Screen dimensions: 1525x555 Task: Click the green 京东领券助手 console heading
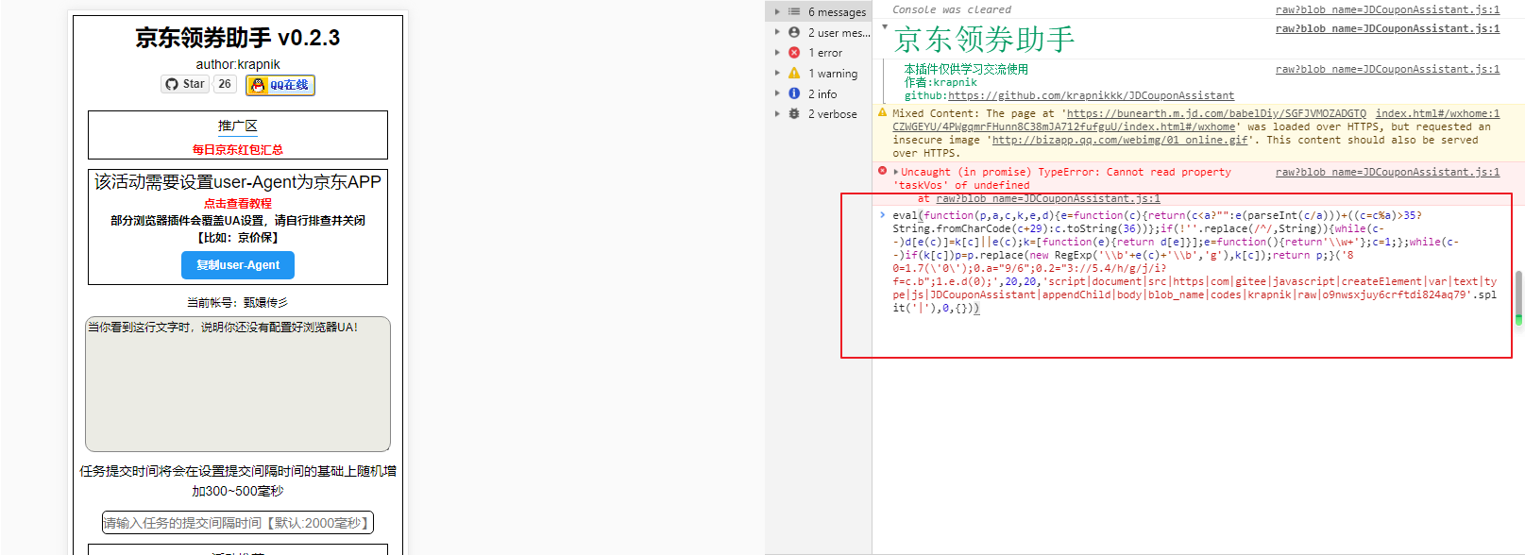pyautogui.click(x=984, y=39)
